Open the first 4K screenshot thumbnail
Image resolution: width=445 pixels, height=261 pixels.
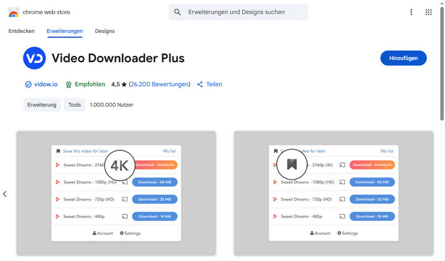(x=116, y=193)
